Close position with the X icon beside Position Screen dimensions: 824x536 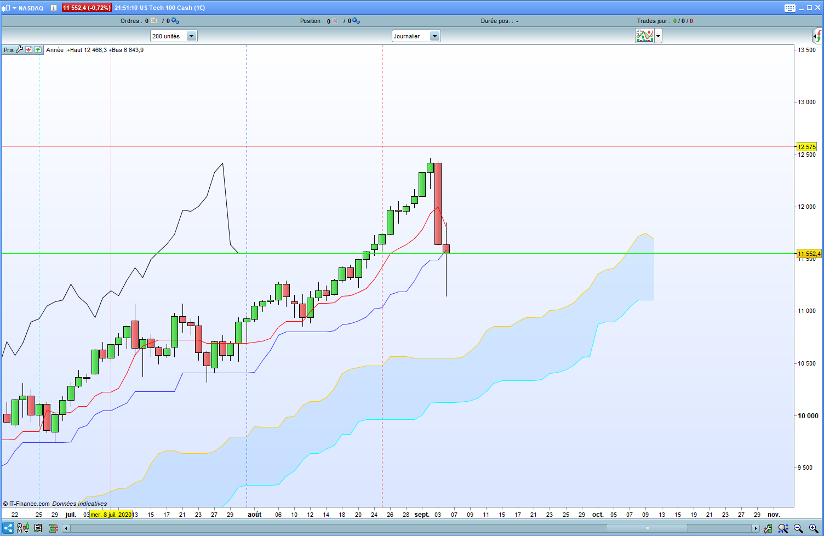coord(335,21)
